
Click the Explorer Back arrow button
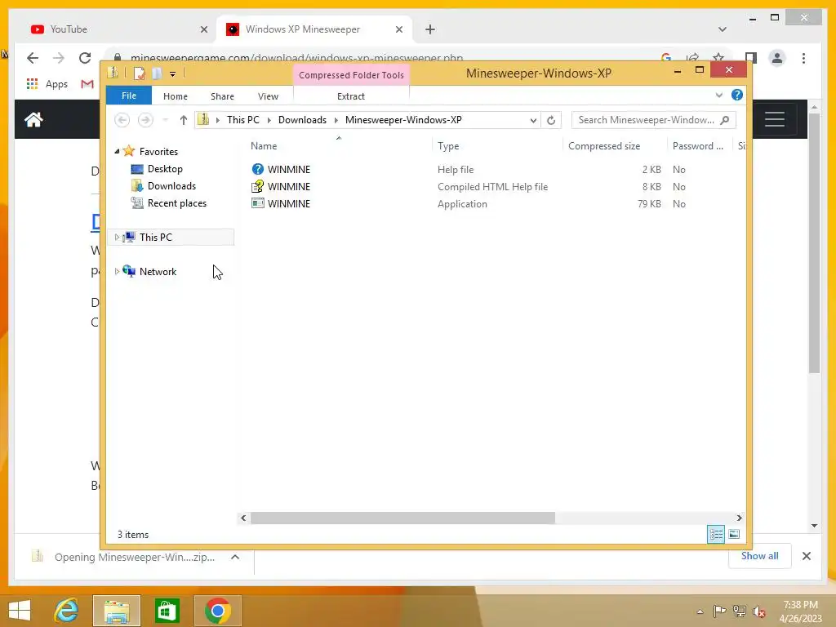tap(122, 120)
